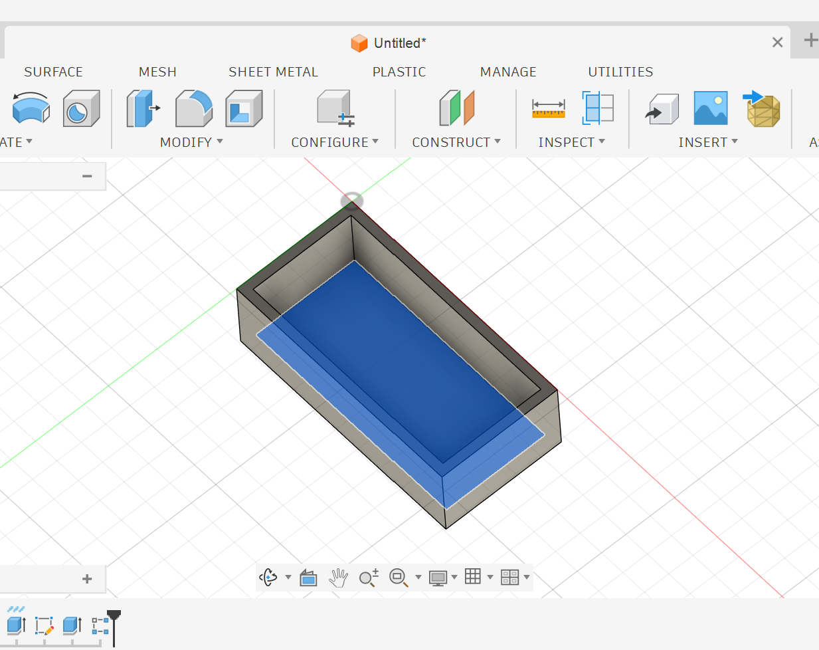Go to the PLASTIC tab
819x650 pixels.
point(399,72)
